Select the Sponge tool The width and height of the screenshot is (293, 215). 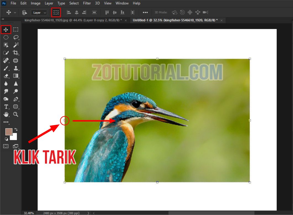[6, 99]
